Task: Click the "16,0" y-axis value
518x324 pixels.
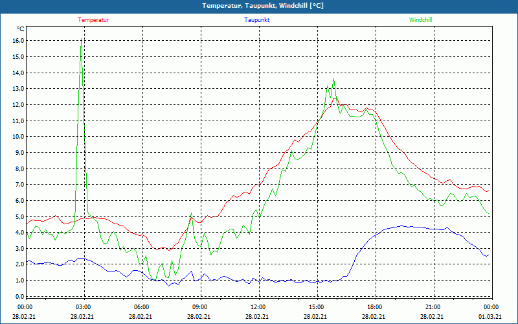Action: click(19, 41)
